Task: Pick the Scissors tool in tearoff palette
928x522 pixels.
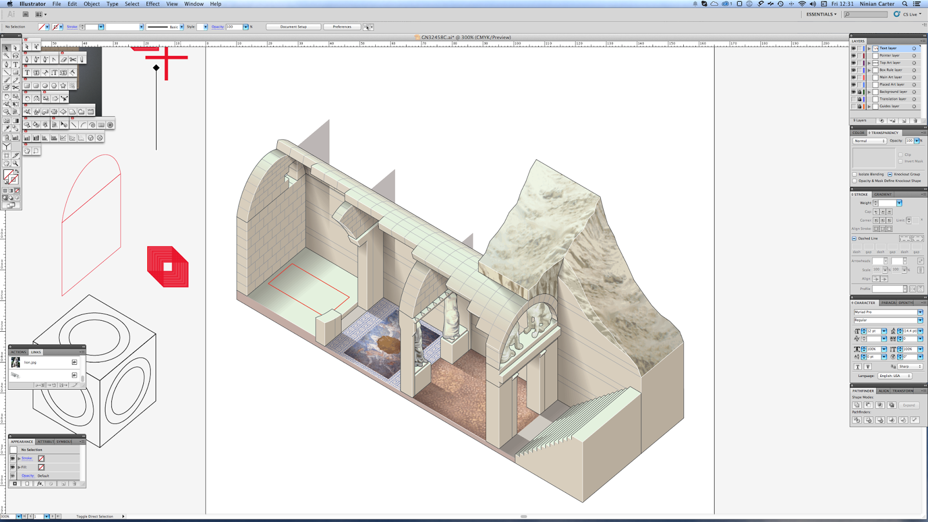Action: (73, 59)
